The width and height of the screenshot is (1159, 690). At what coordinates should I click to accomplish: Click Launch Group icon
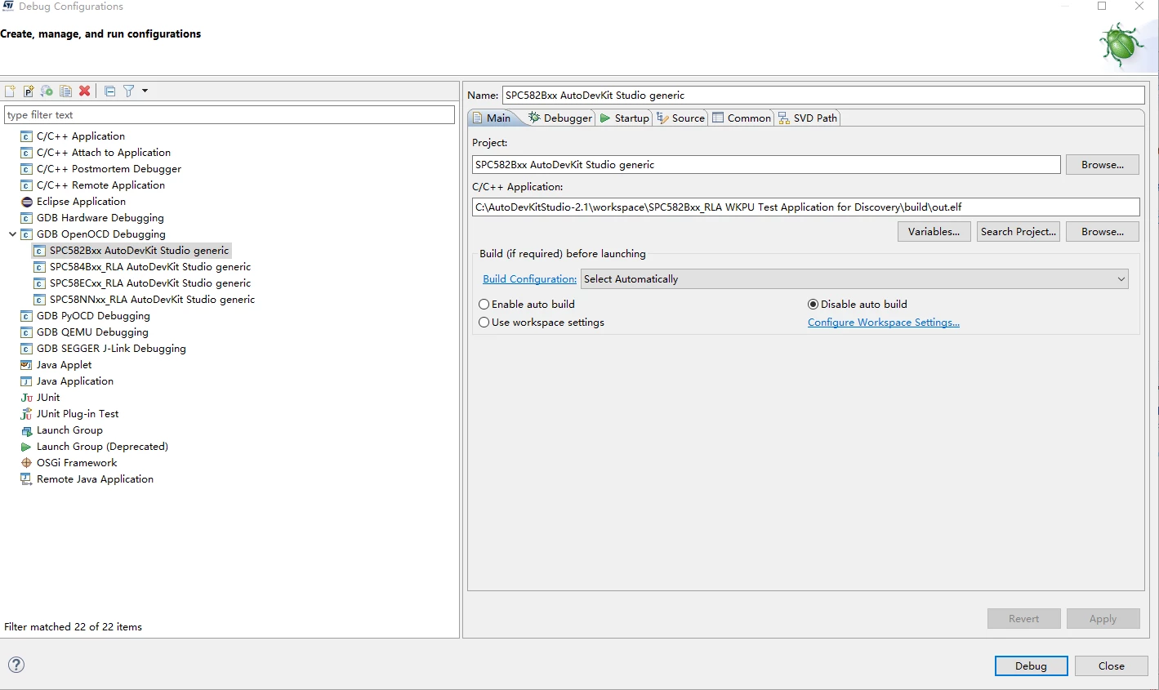26,430
